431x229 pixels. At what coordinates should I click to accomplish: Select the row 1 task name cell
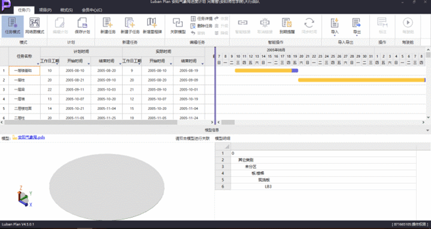[x=25, y=71]
